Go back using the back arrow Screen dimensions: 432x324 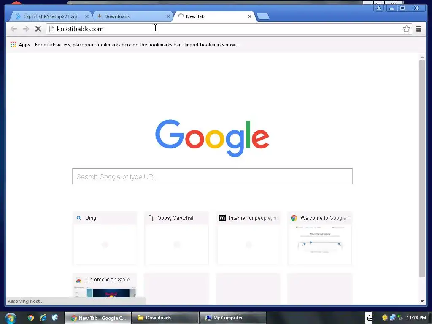click(x=13, y=29)
